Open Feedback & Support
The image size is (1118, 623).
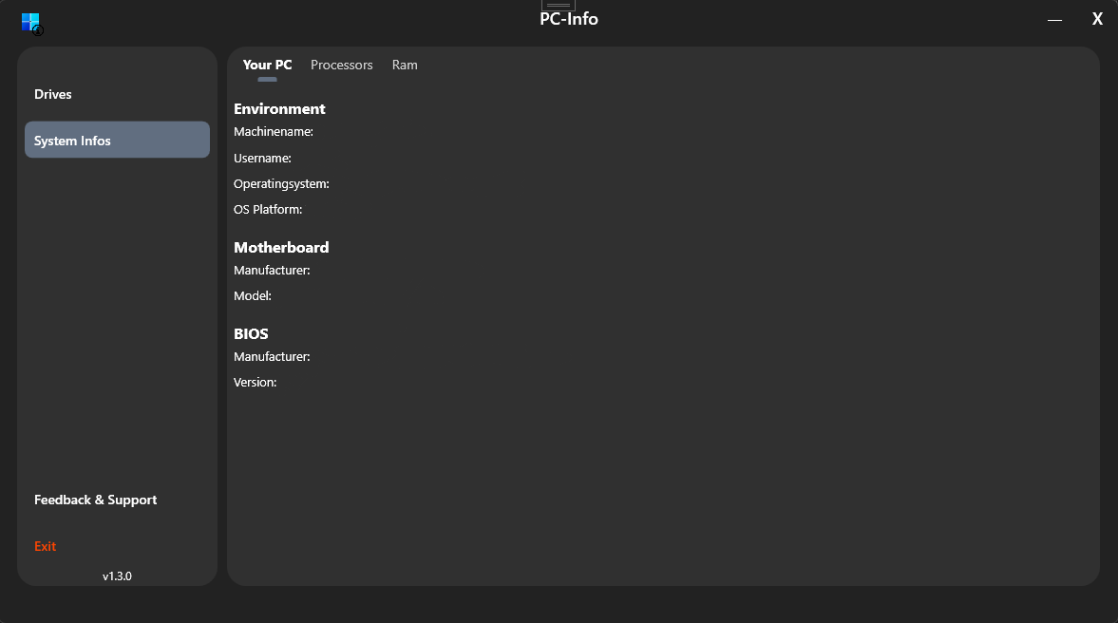[x=95, y=500]
